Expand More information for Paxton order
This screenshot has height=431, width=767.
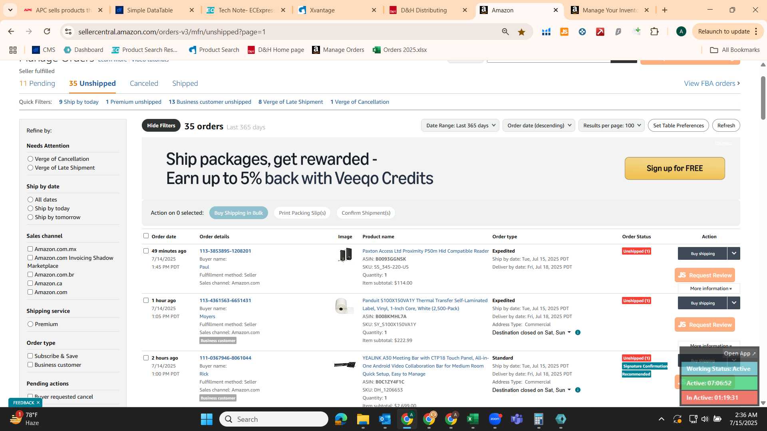710,289
